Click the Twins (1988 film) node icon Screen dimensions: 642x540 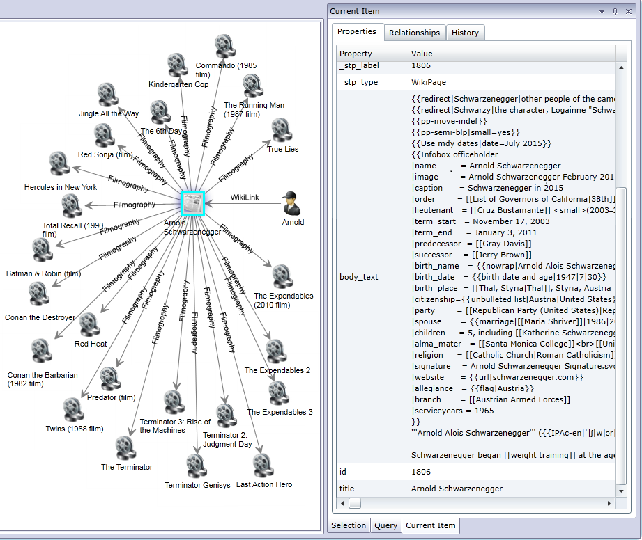73,410
